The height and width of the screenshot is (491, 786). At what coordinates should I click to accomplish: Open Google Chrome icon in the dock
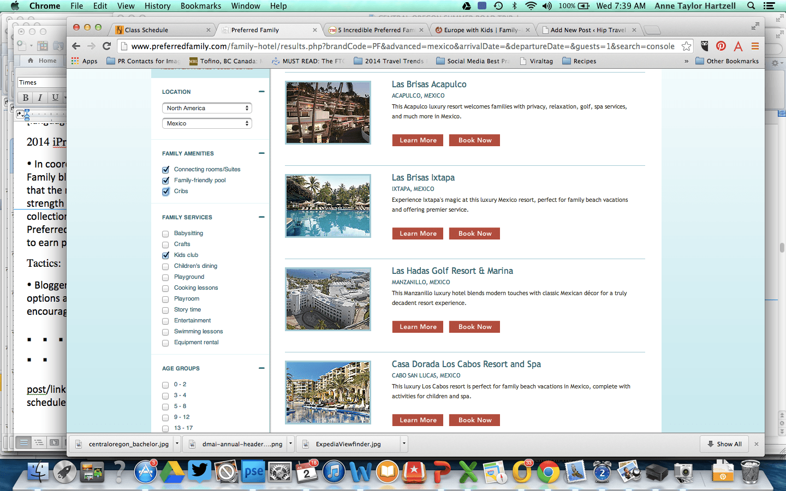549,471
